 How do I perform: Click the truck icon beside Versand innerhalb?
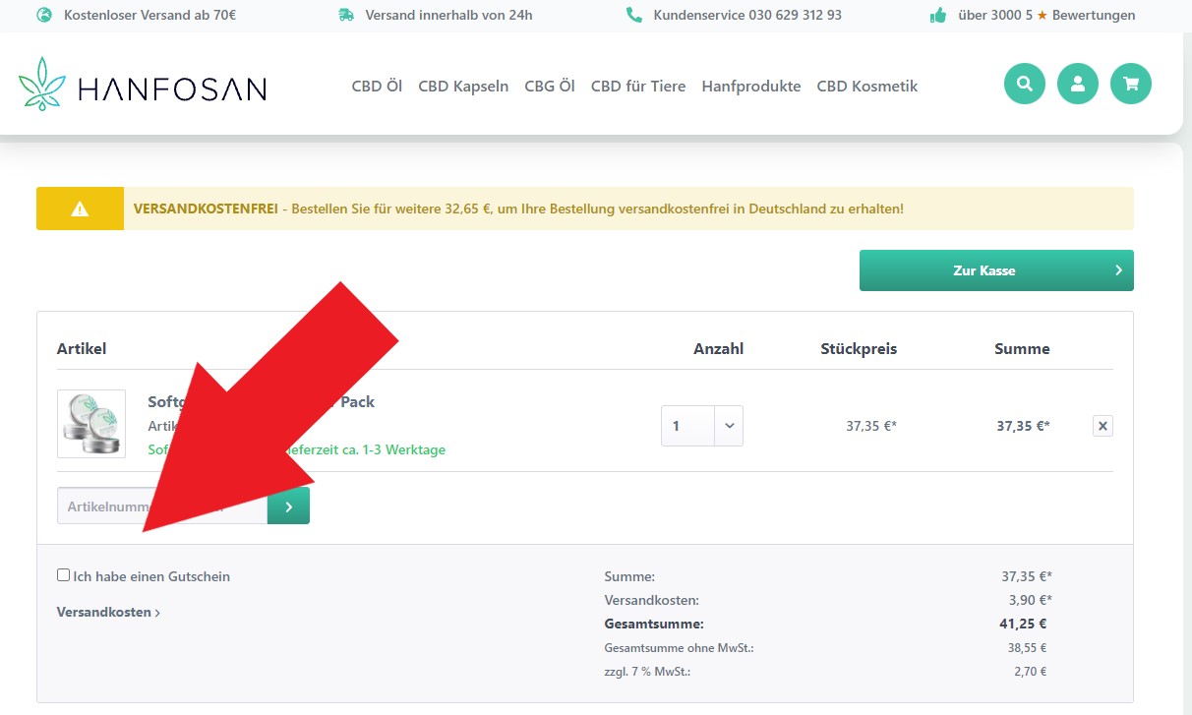point(345,15)
